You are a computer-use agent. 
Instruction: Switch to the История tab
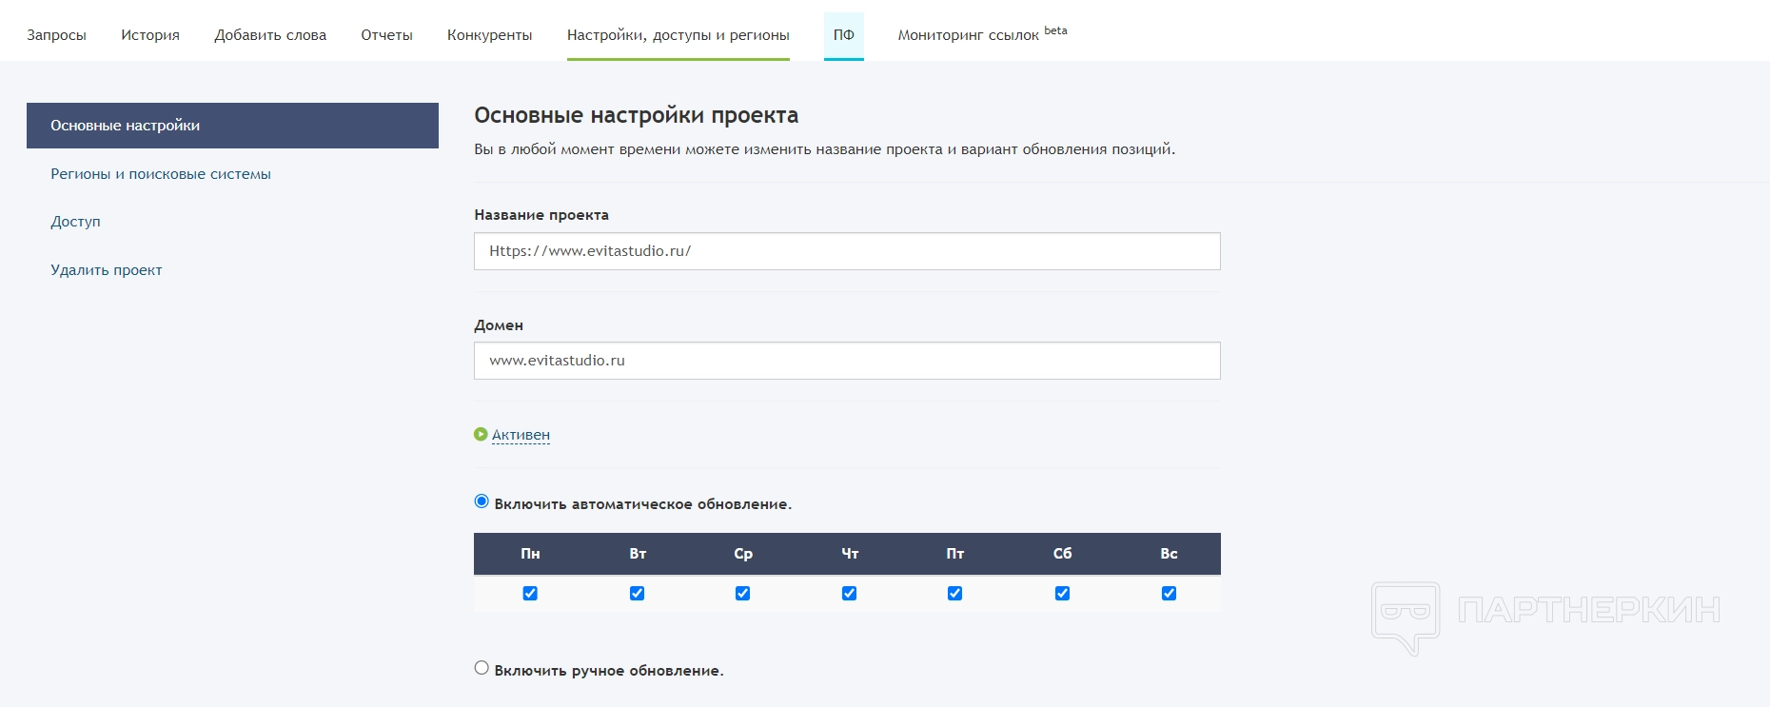coord(150,35)
